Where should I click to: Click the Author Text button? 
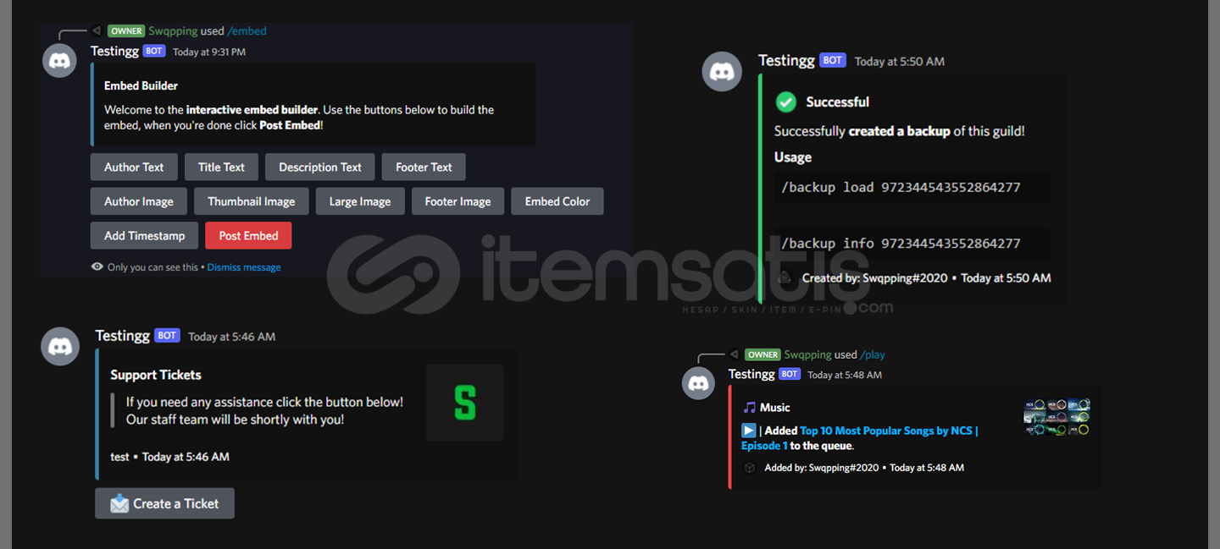pos(134,167)
